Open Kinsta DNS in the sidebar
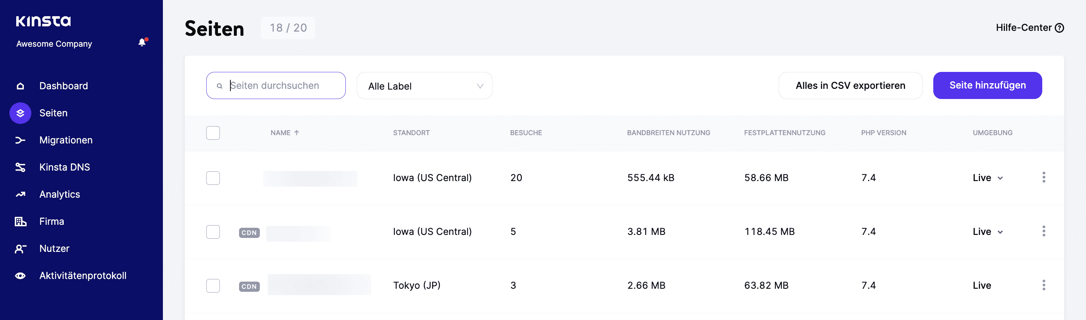 point(64,167)
